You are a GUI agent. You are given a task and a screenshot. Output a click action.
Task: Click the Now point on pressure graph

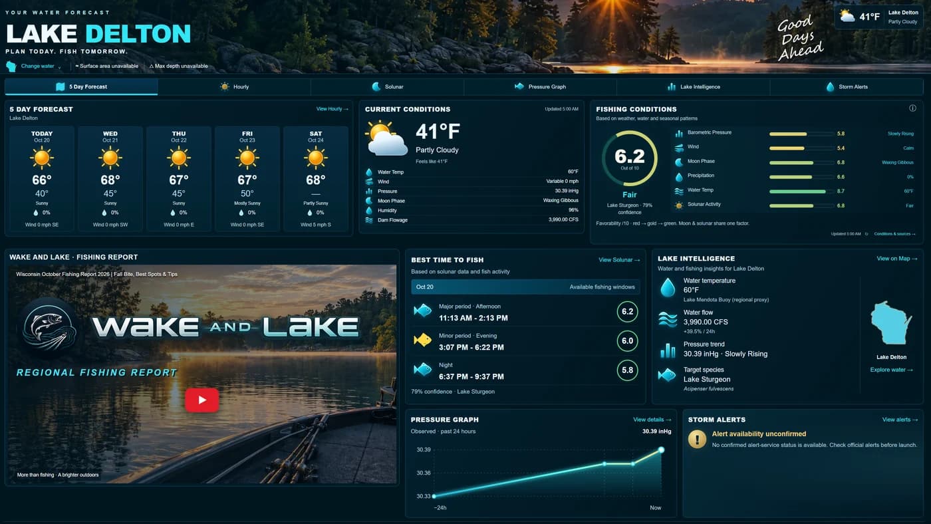pos(661,450)
